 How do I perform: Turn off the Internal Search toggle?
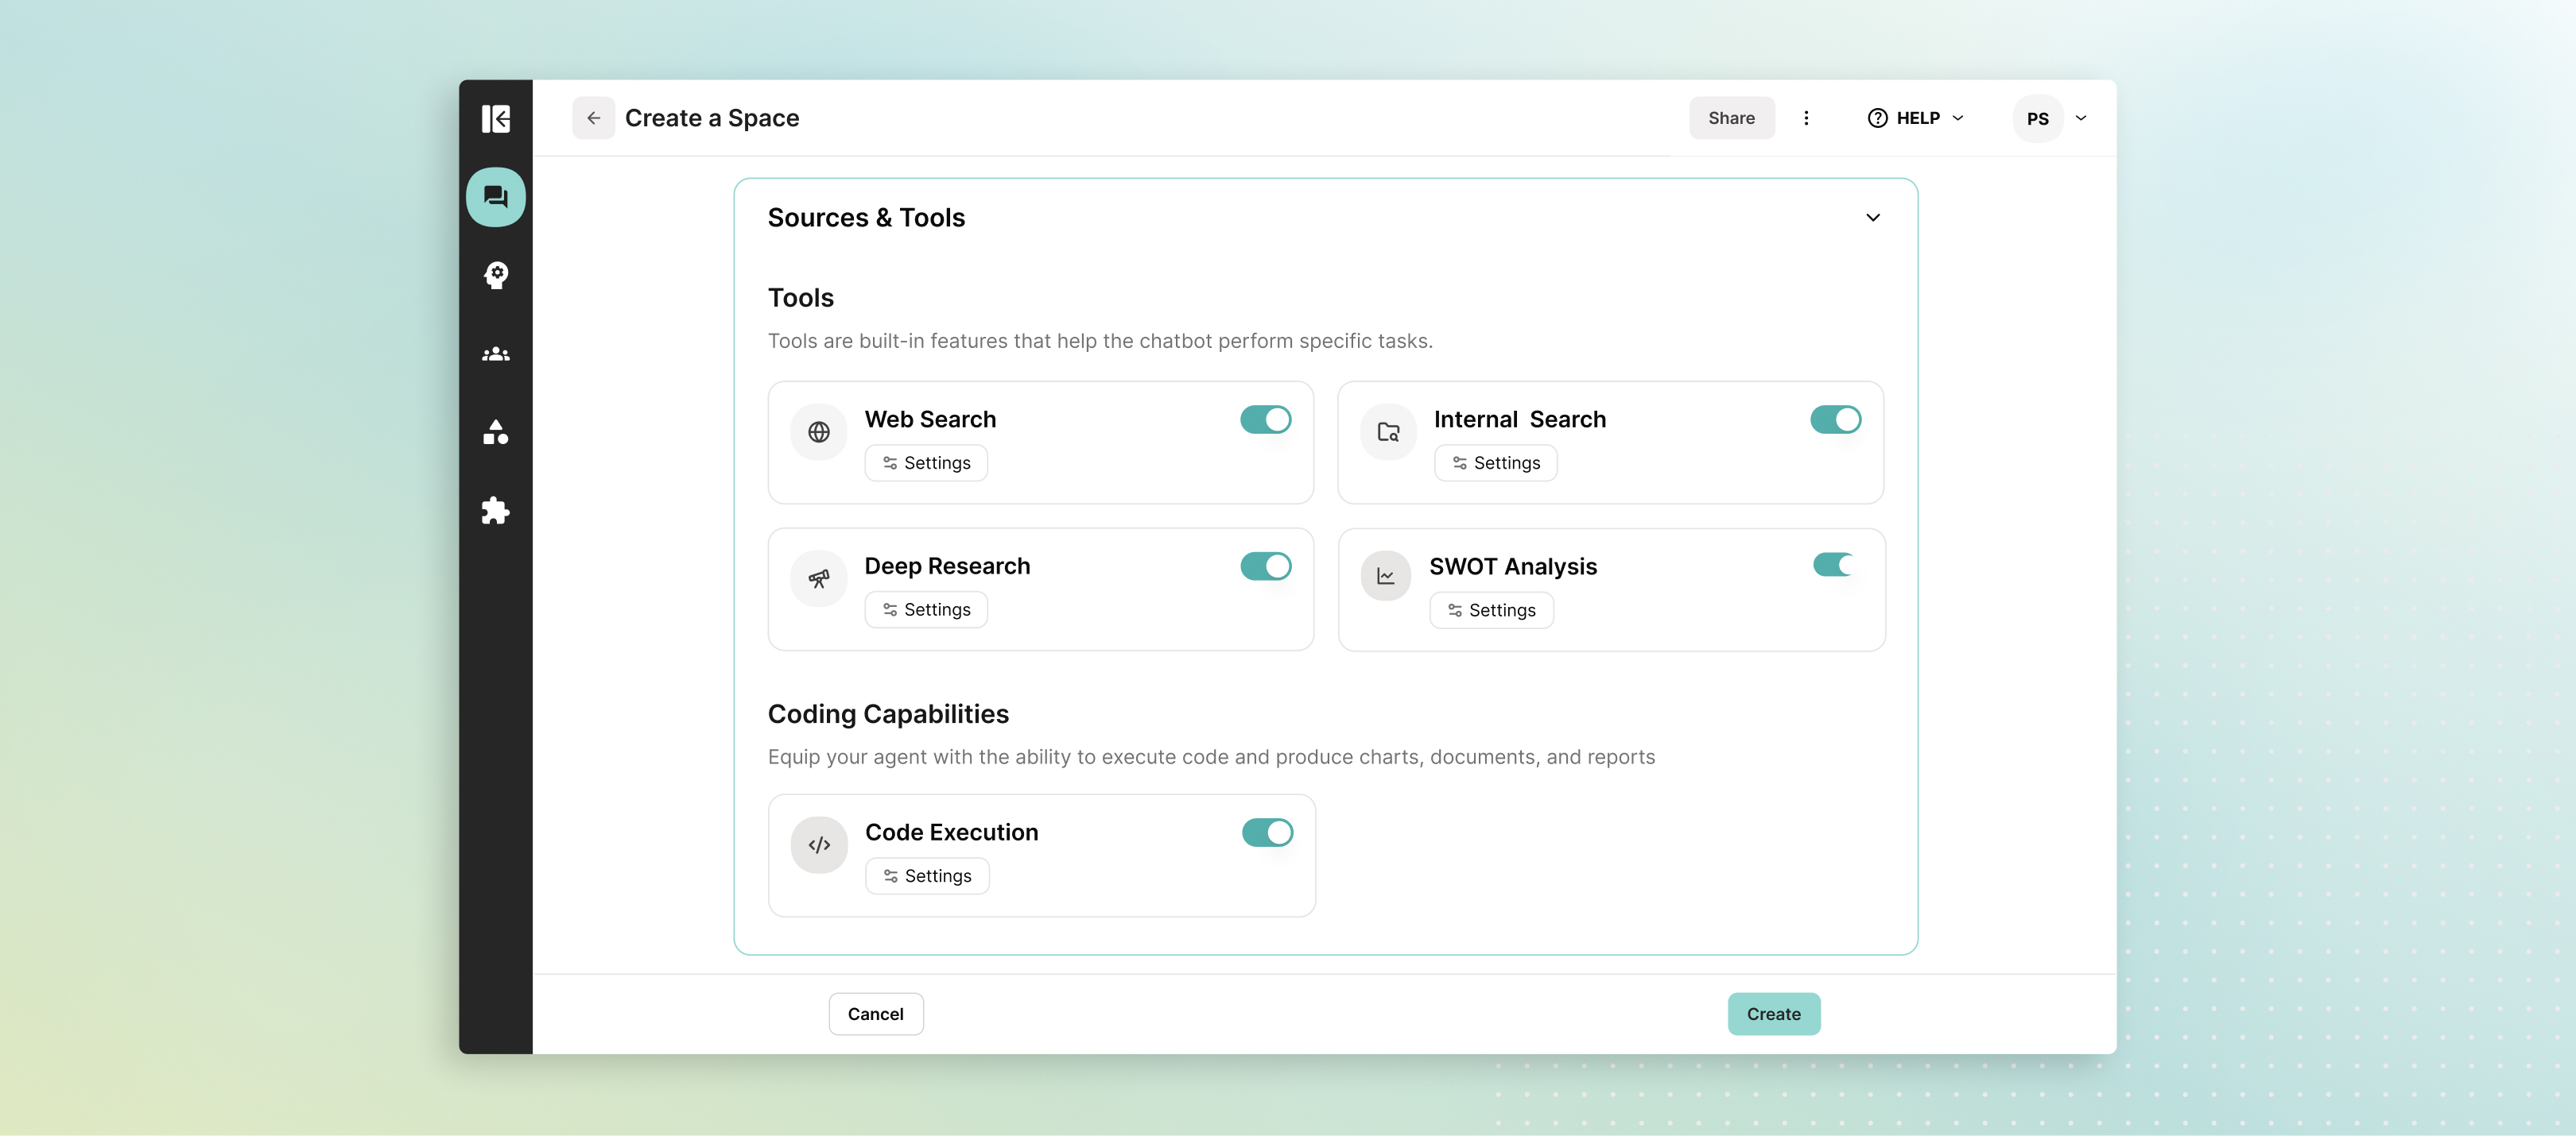pos(1834,419)
